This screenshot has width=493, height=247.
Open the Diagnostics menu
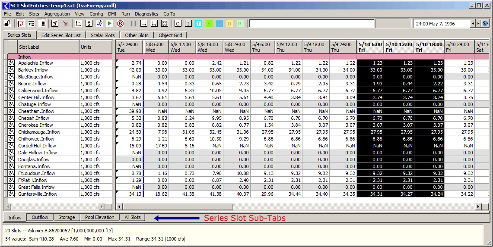point(146,14)
